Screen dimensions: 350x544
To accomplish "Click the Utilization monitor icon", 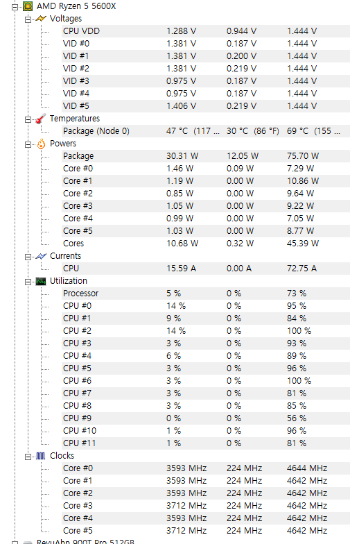I will [41, 282].
